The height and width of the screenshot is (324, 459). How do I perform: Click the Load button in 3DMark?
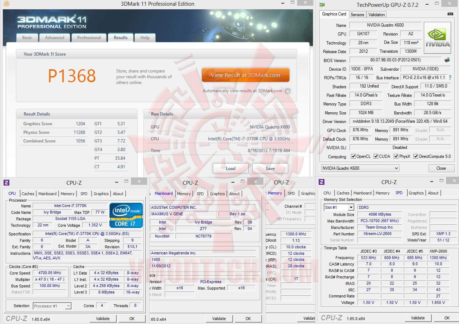tap(231, 168)
